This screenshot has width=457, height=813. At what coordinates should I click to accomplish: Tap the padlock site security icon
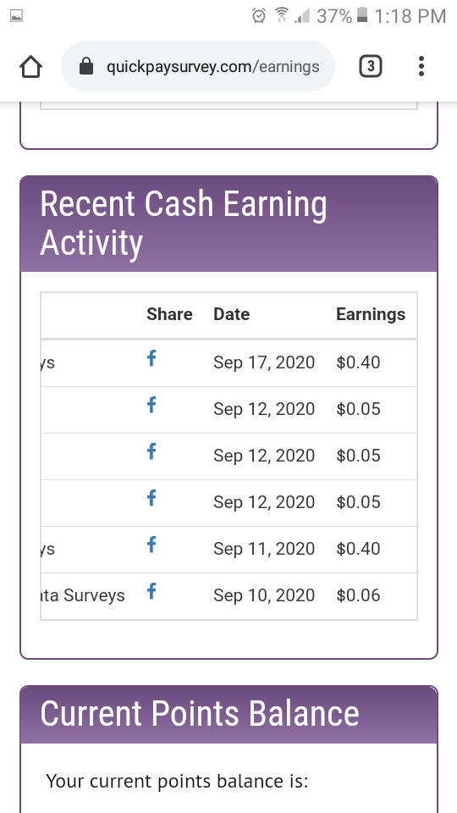[x=86, y=66]
